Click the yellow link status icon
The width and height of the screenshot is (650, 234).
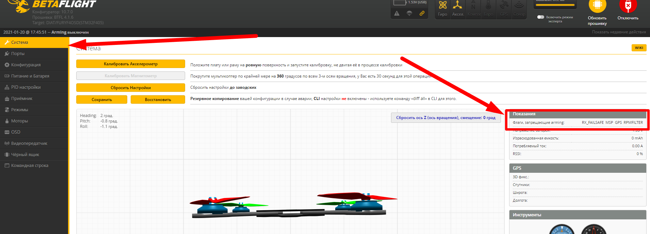pyautogui.click(x=422, y=13)
